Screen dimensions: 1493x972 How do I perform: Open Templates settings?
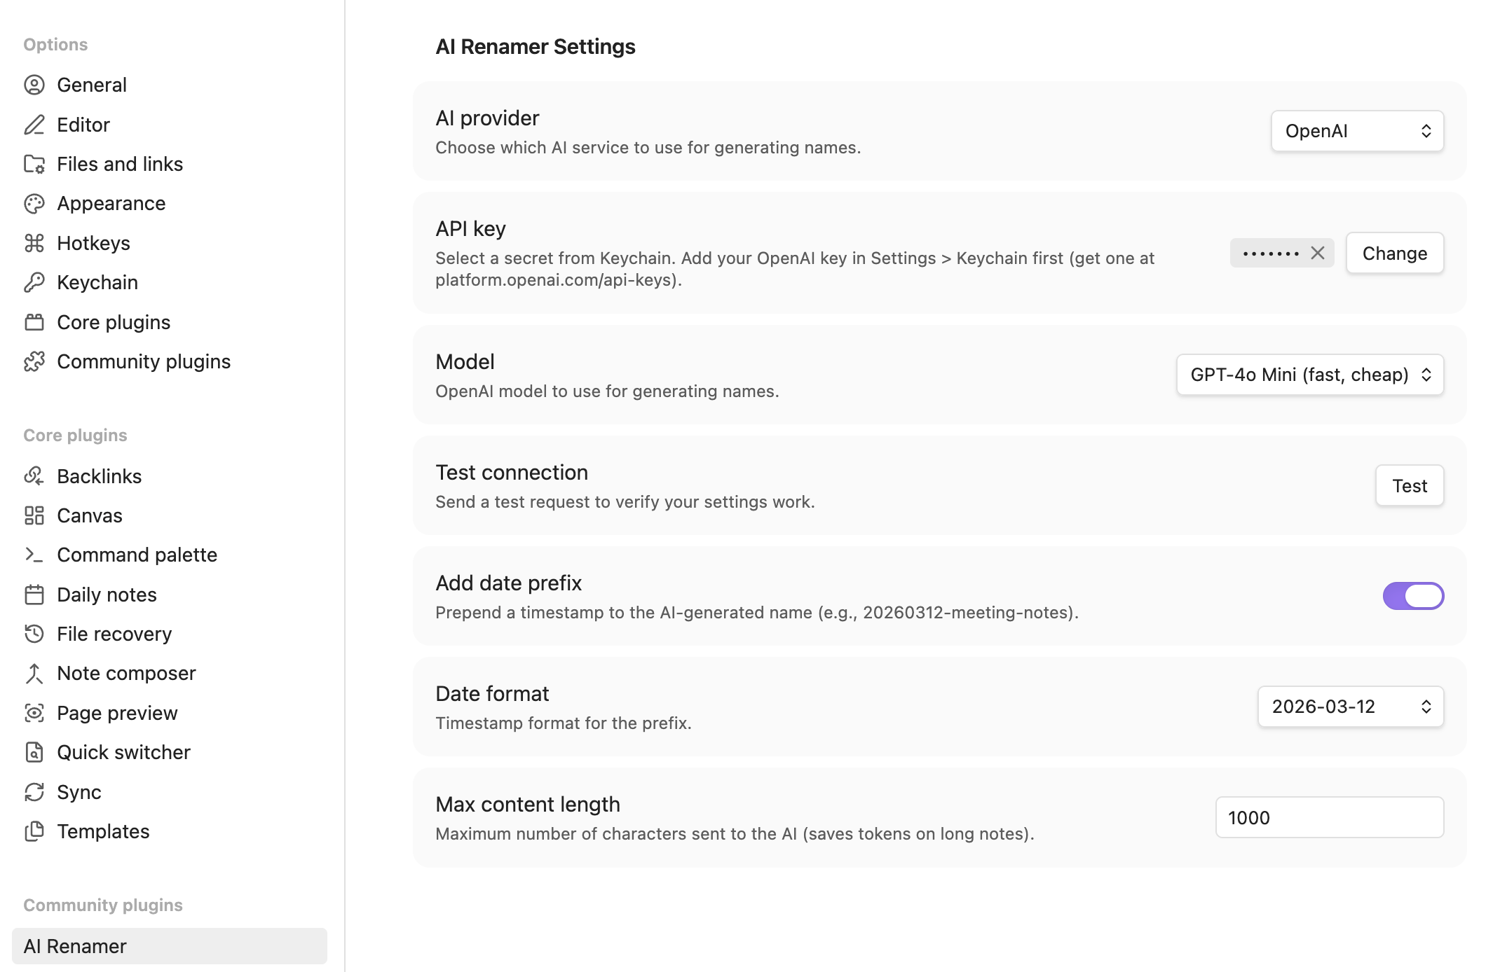[102, 831]
